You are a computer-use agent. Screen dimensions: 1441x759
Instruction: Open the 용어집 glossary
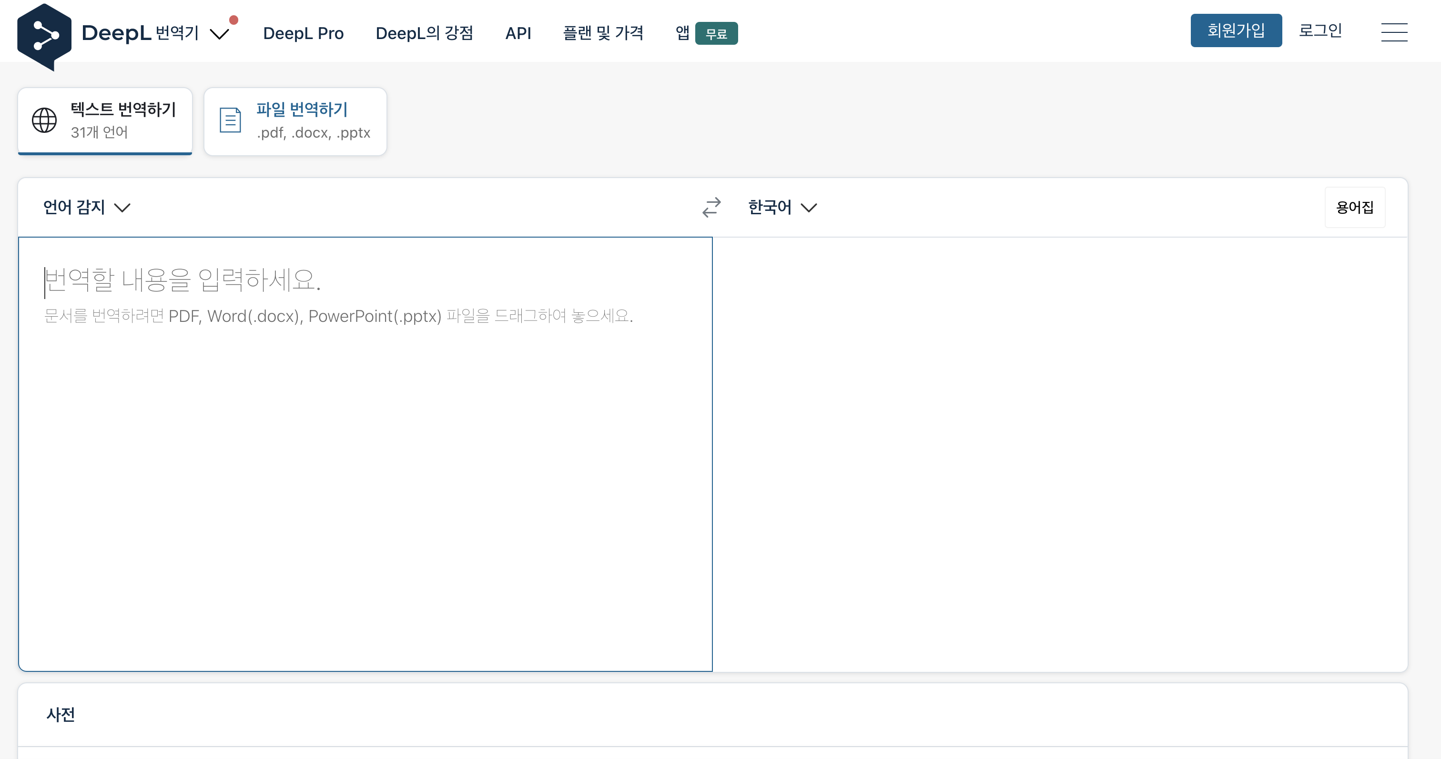coord(1355,207)
